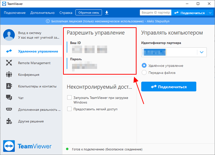Check Предоставить легкий доступ checkbox
215x155 pixels.
[70, 109]
